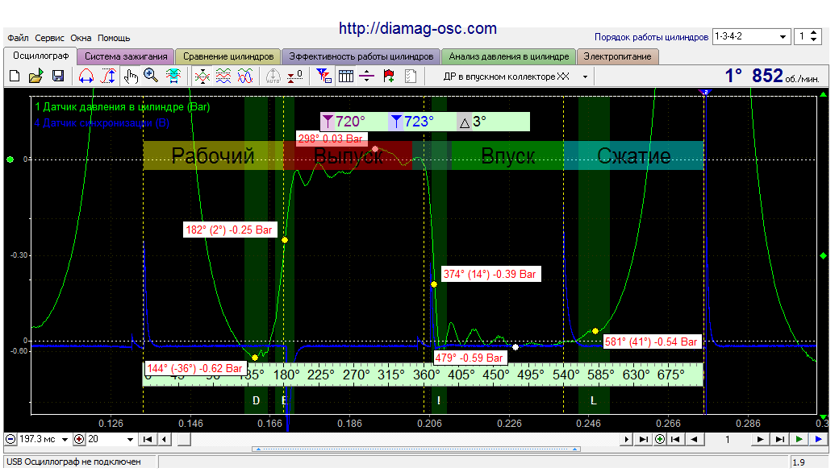Click the green zero-level handle on left axis
The image size is (839, 472).
[x=10, y=159]
